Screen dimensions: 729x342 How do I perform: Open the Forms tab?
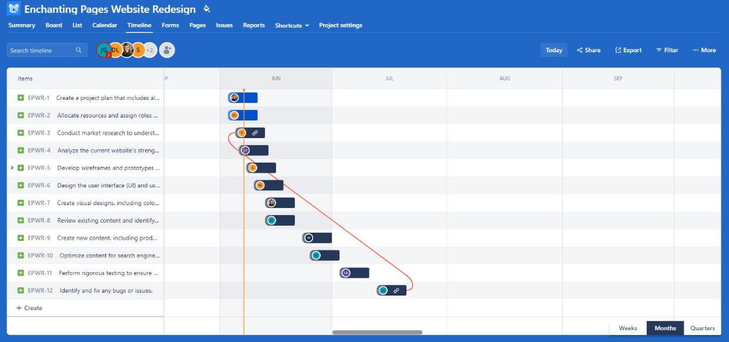click(170, 25)
